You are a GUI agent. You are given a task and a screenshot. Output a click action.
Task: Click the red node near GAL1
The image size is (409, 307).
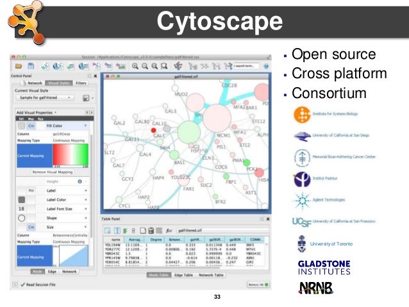(154, 130)
